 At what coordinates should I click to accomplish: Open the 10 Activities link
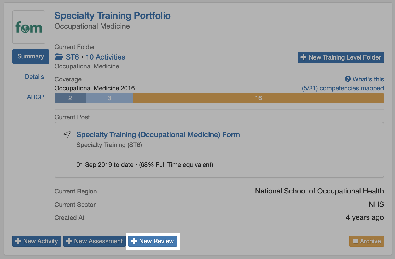105,57
